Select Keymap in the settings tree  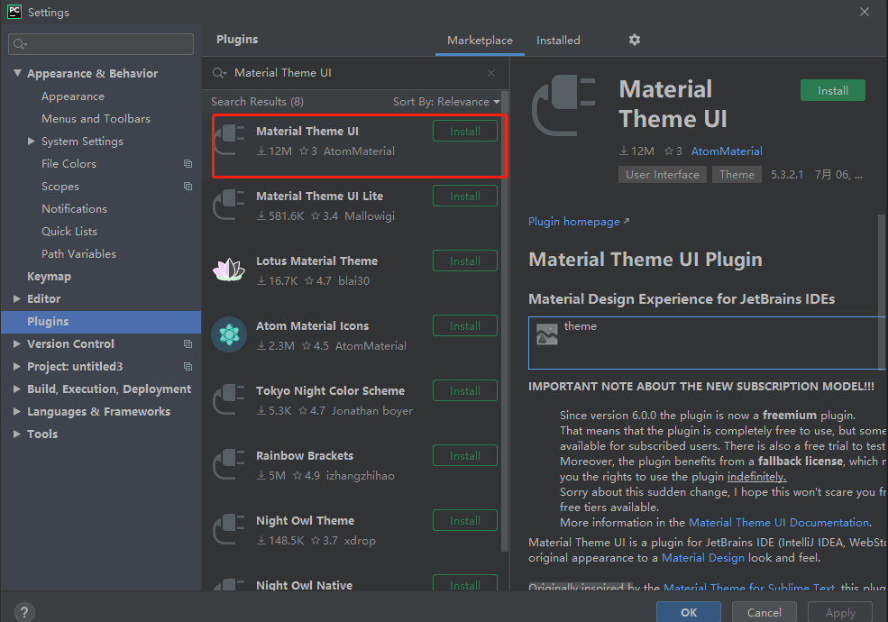[x=49, y=277]
